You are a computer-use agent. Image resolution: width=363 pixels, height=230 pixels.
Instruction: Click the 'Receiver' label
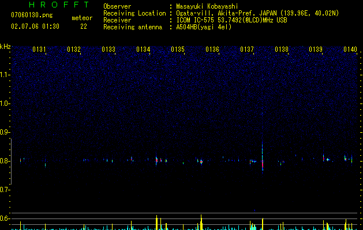(117, 20)
